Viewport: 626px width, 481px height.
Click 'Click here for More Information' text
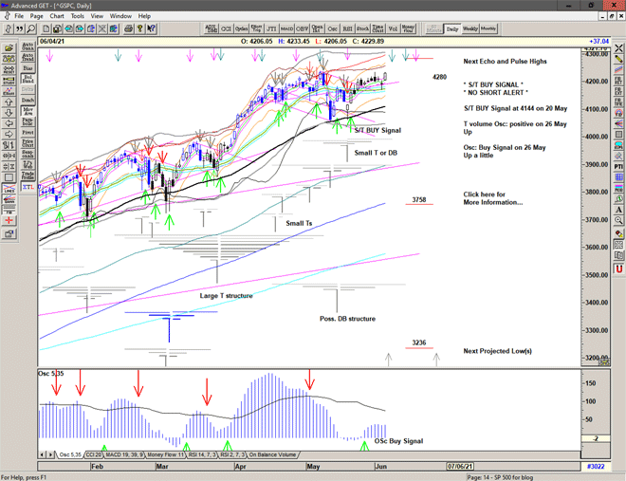[x=492, y=198]
